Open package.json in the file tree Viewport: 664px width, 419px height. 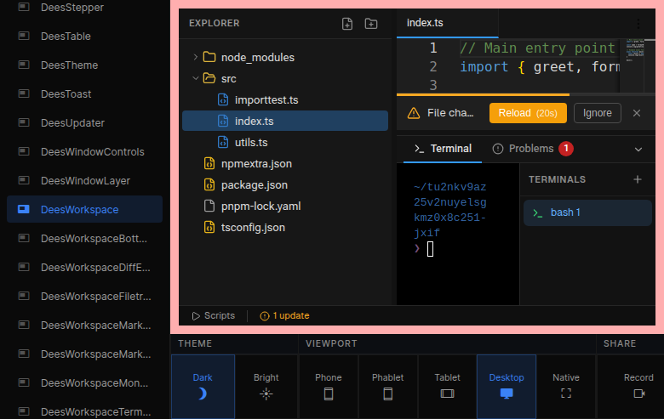(254, 185)
